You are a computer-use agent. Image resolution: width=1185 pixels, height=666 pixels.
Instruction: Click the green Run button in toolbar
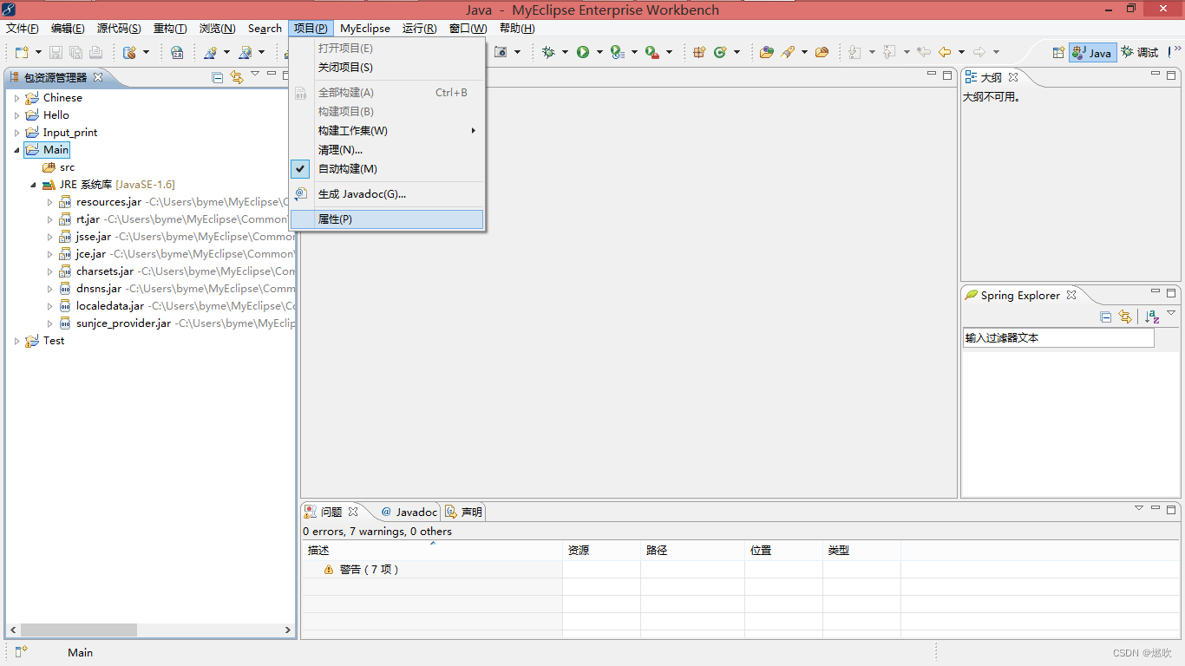(583, 52)
